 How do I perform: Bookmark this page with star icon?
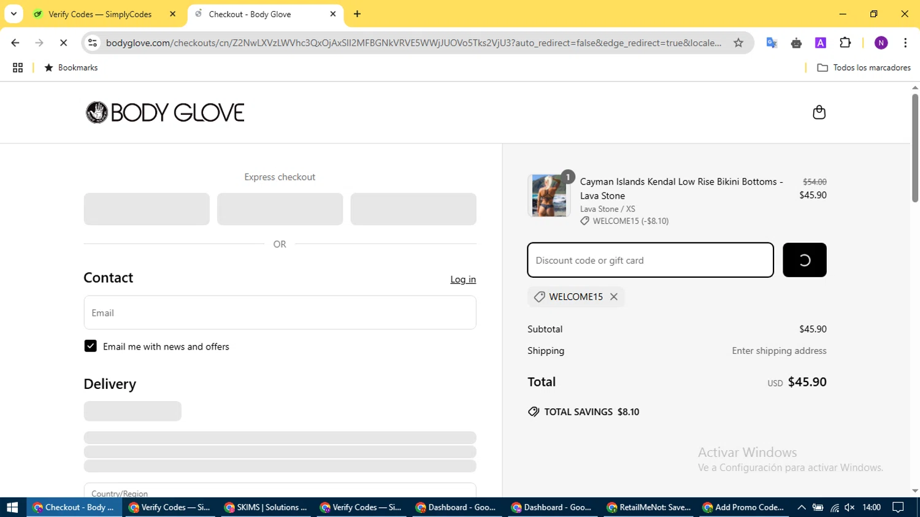(738, 43)
